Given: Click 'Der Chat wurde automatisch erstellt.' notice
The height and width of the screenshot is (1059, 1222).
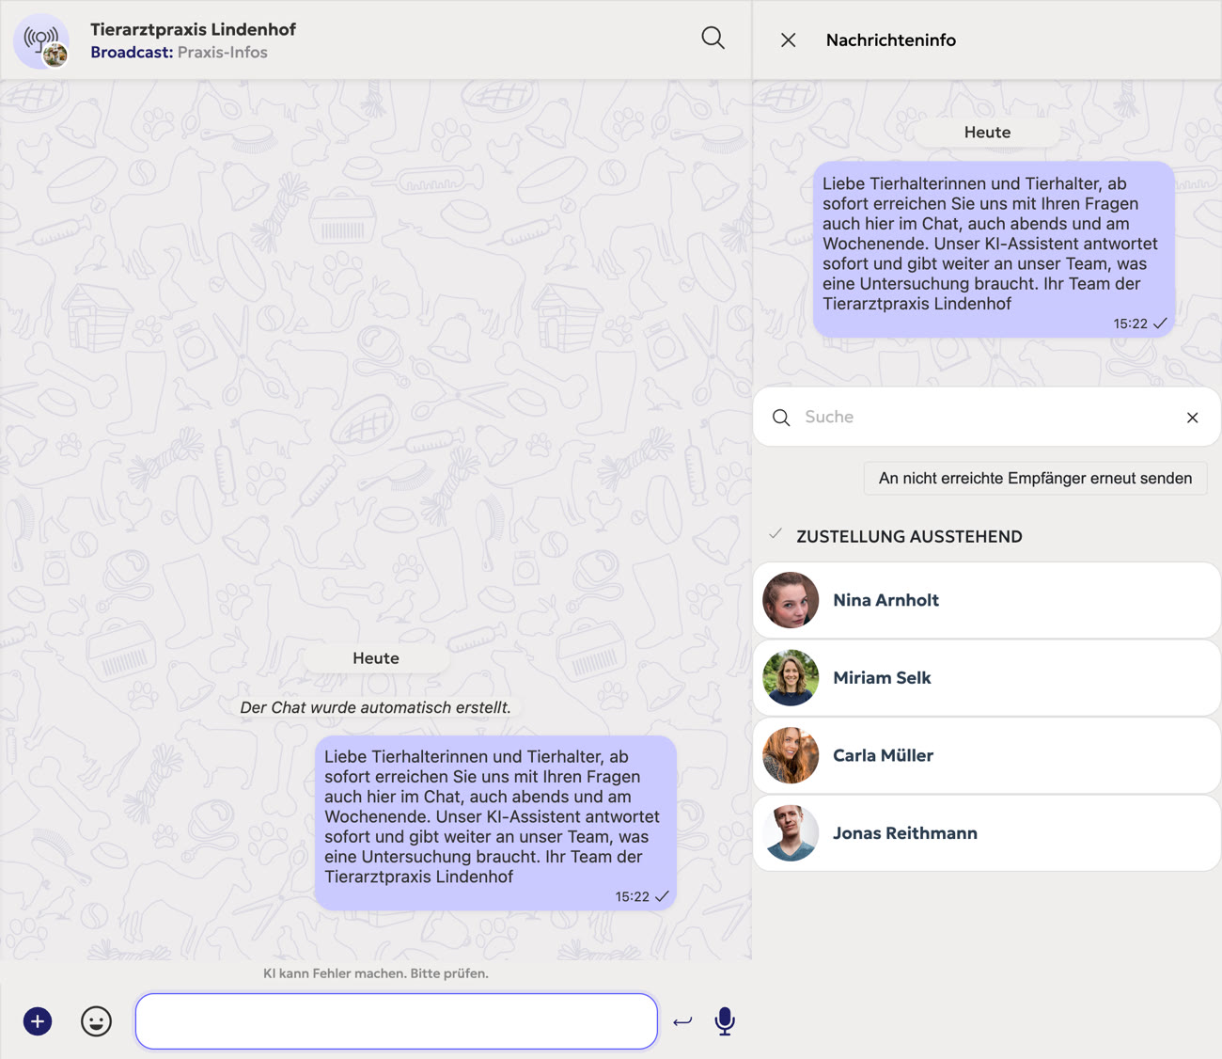Looking at the screenshot, I should [376, 707].
